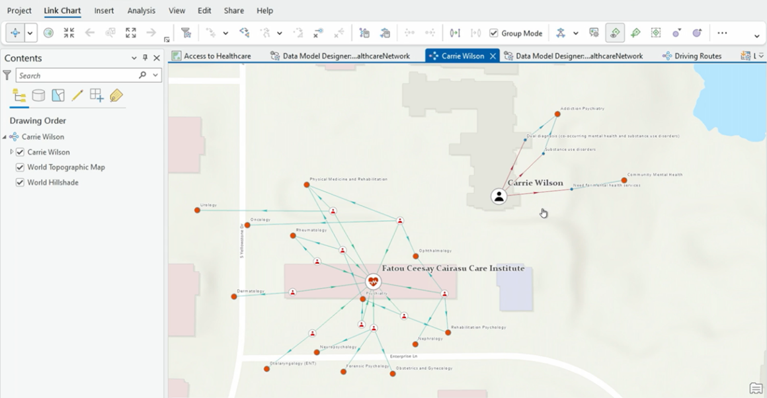Click the dashed-box diamond selection icon
The height and width of the screenshot is (398, 767).
(x=656, y=33)
